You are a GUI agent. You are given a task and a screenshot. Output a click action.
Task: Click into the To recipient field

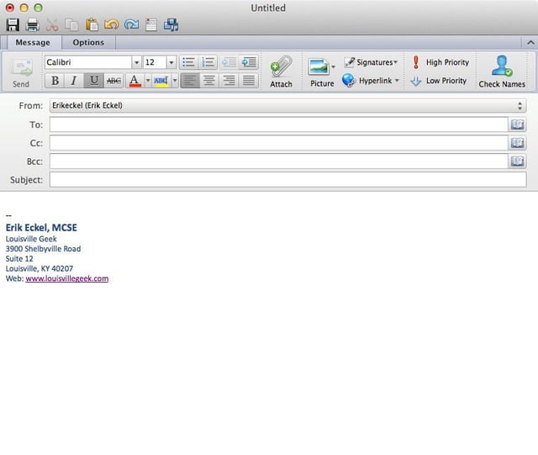(x=278, y=124)
